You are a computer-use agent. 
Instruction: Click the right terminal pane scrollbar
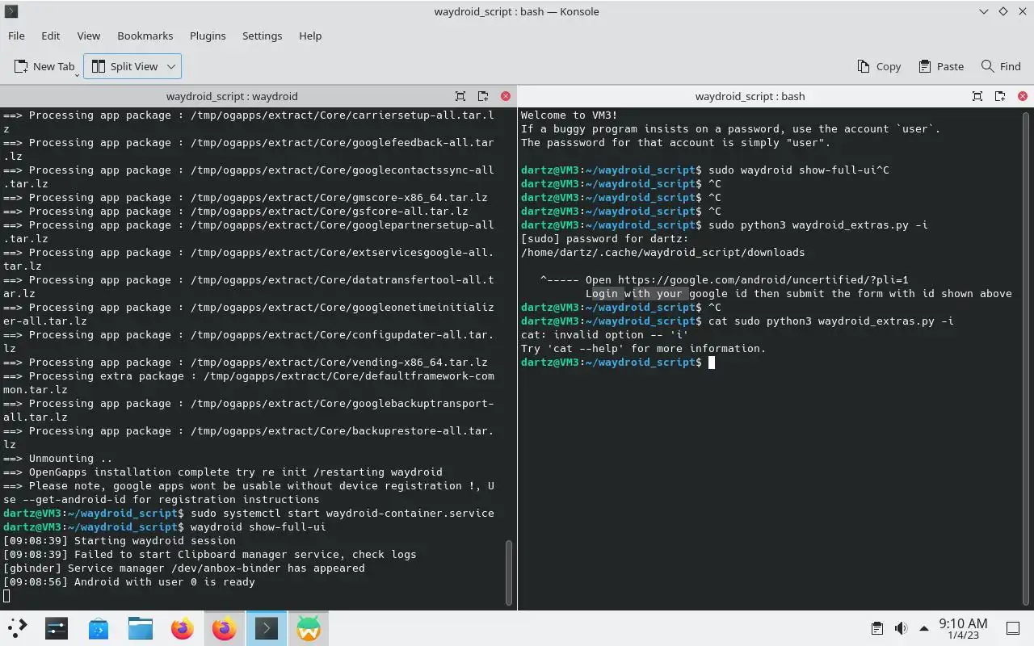[x=1027, y=358]
